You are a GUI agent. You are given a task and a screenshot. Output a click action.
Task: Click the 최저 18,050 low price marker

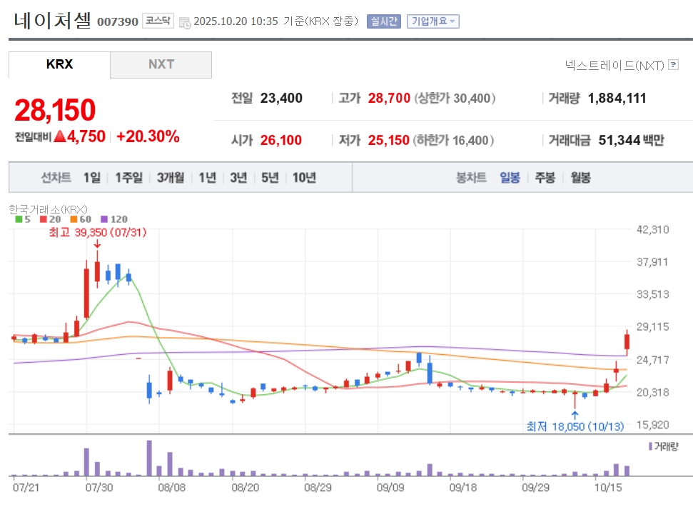click(x=575, y=426)
